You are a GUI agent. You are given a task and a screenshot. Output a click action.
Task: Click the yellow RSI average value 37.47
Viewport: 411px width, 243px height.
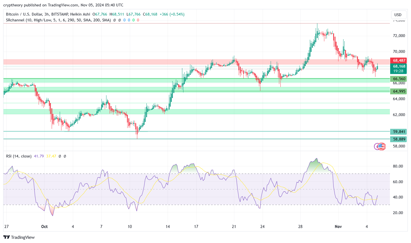tap(51, 156)
